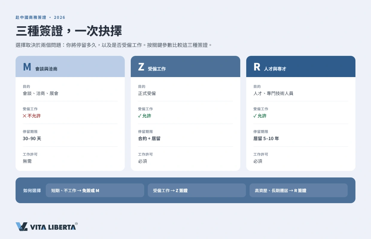Click the 受僱工作 title in the Z header
The height and width of the screenshot is (239, 371).
(157, 69)
